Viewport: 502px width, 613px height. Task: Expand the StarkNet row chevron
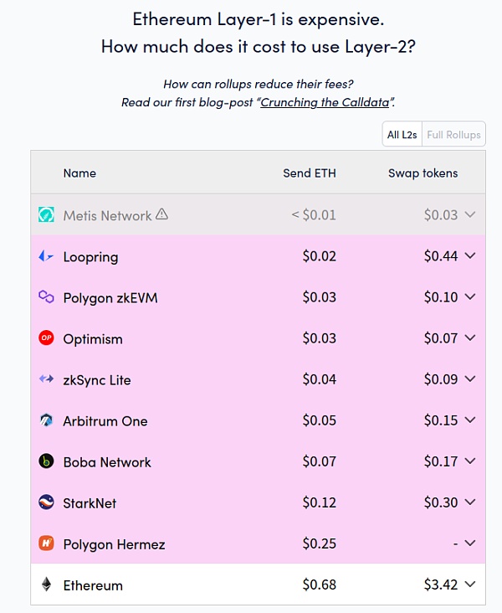tap(469, 502)
